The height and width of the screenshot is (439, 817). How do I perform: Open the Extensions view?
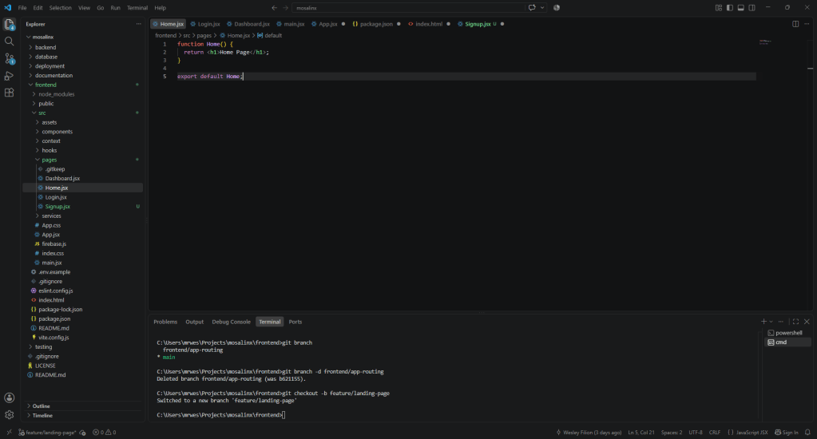point(9,93)
